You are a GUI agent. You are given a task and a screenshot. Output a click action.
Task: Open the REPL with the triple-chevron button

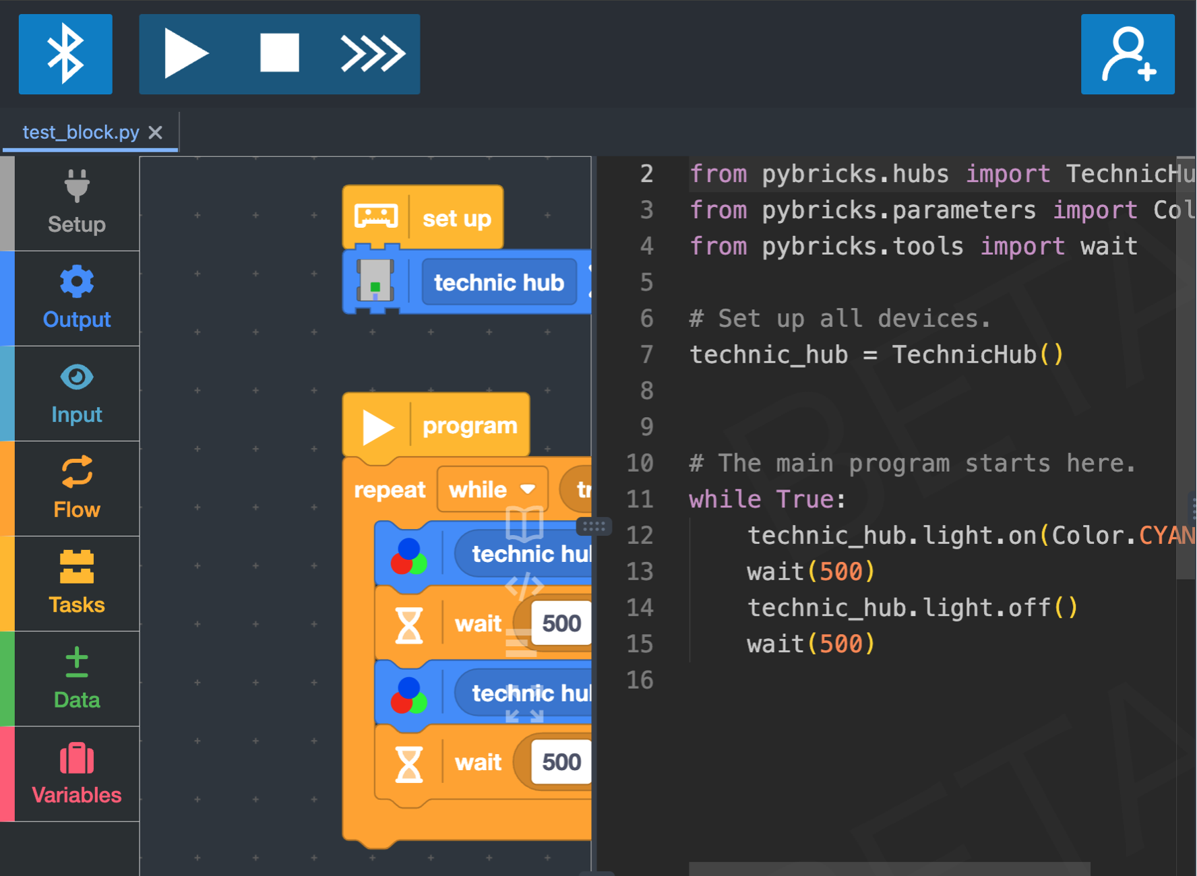coord(373,54)
